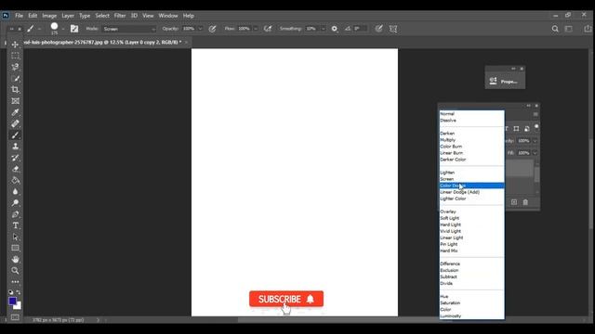The image size is (595, 334).
Task: Select the Move tool
Action: coord(15,45)
